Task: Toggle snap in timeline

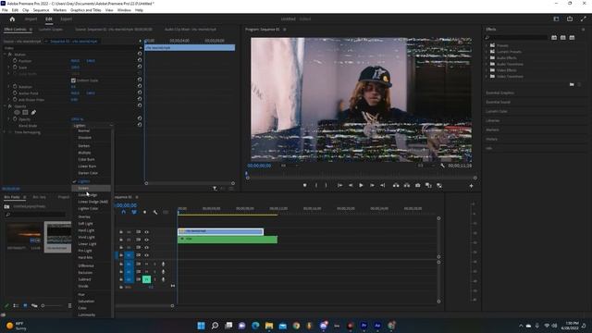Action: (x=123, y=212)
